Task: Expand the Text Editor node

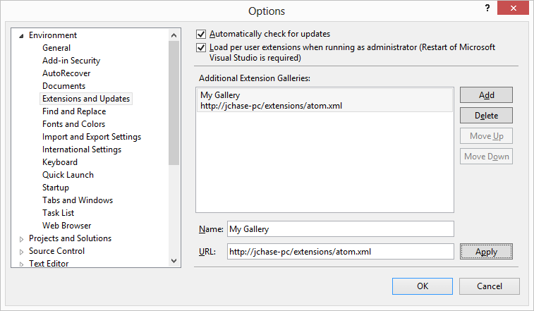Action: pos(21,264)
